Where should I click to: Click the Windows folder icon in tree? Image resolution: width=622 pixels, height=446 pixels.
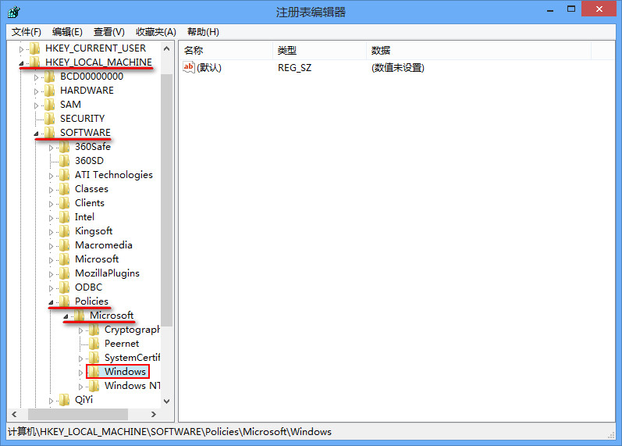[94, 372]
